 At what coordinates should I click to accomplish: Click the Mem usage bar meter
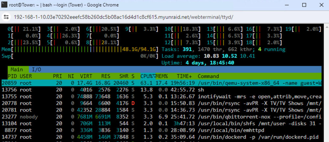[x=80, y=49]
